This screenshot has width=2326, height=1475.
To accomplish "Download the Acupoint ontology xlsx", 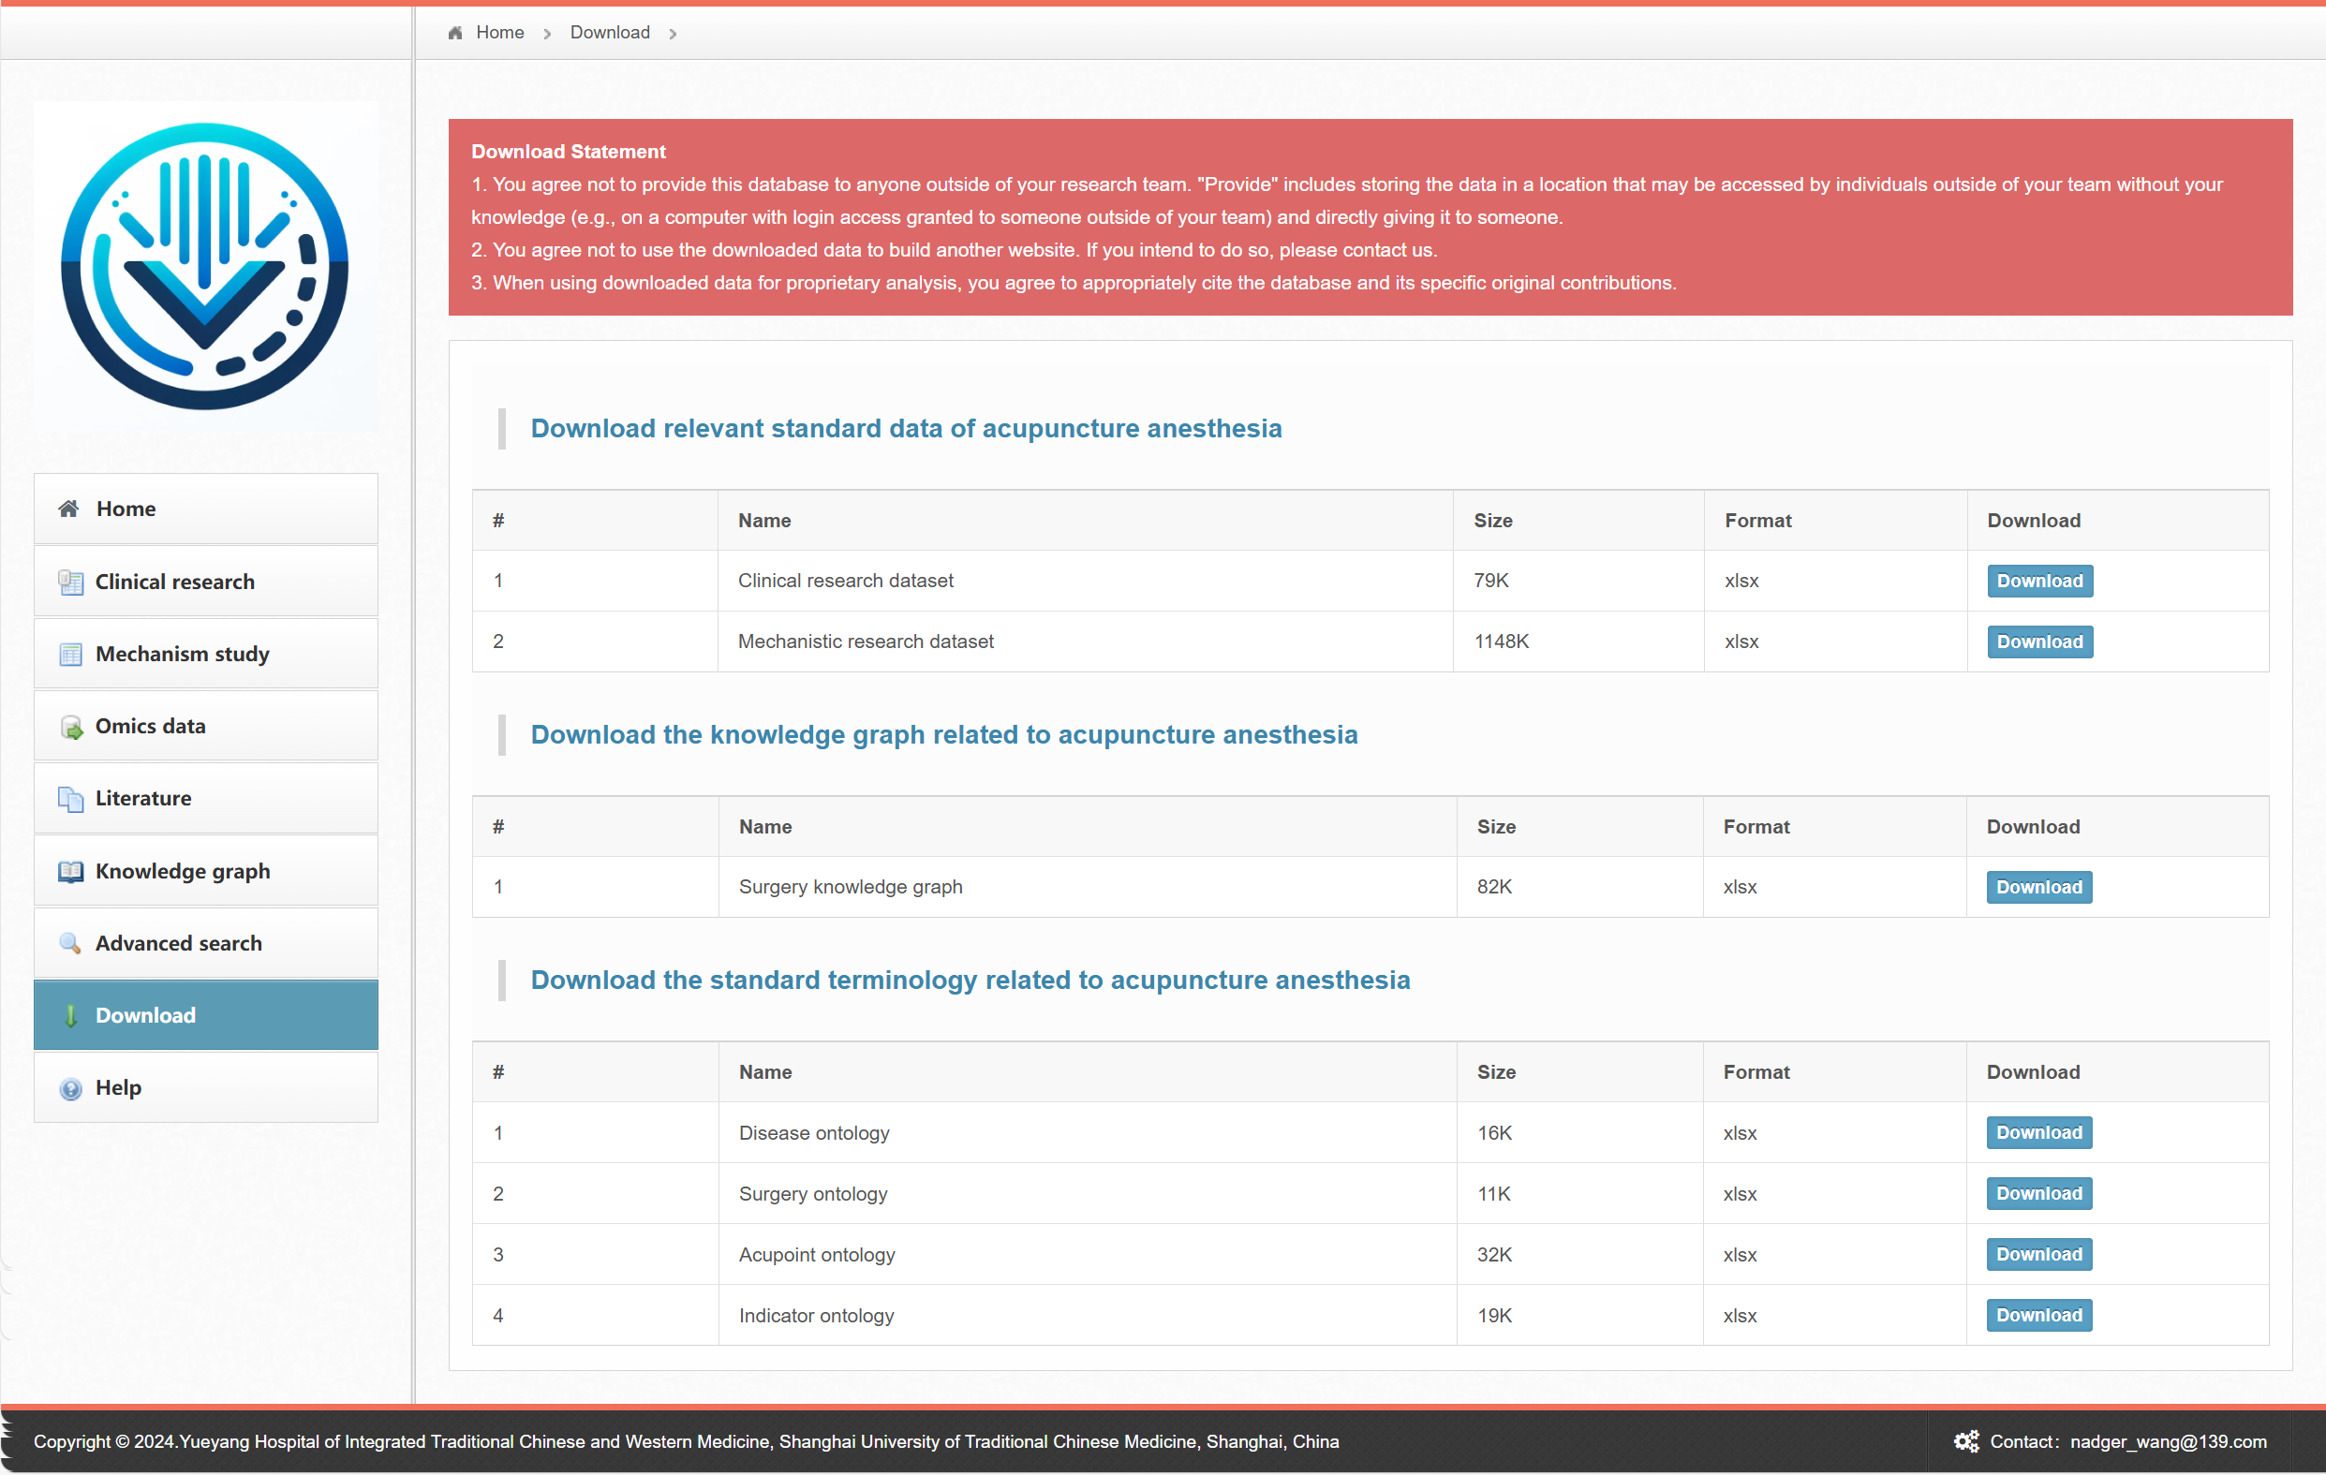I will (2038, 1254).
